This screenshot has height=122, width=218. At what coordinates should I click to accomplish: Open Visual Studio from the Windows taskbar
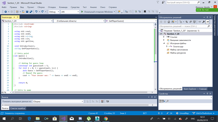(x=63, y=119)
